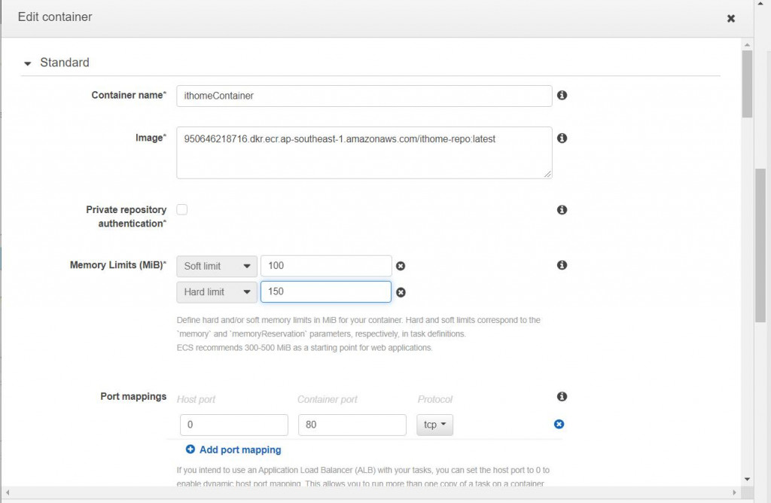This screenshot has height=503, width=771.
Task: Click info icon for Private repository authentication
Action: 562,210
